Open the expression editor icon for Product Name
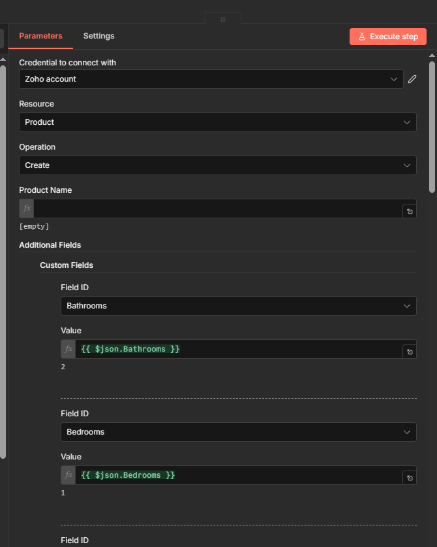 [410, 211]
